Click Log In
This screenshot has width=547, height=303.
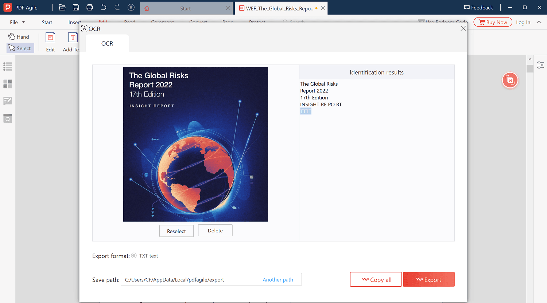(523, 22)
